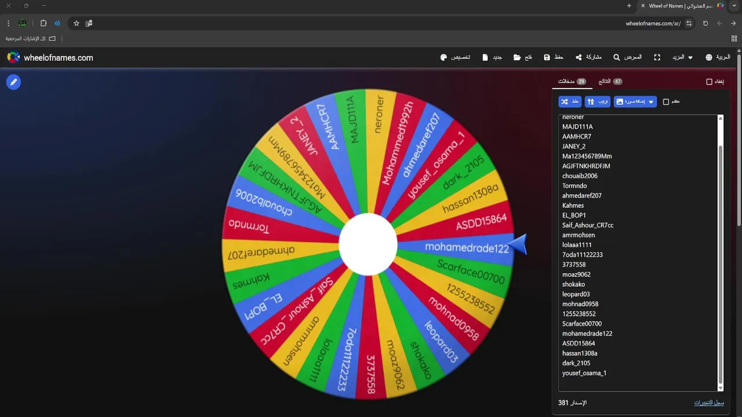Save the wheel using the disk icon
Viewport: 742px width, 417px height.
coord(554,57)
